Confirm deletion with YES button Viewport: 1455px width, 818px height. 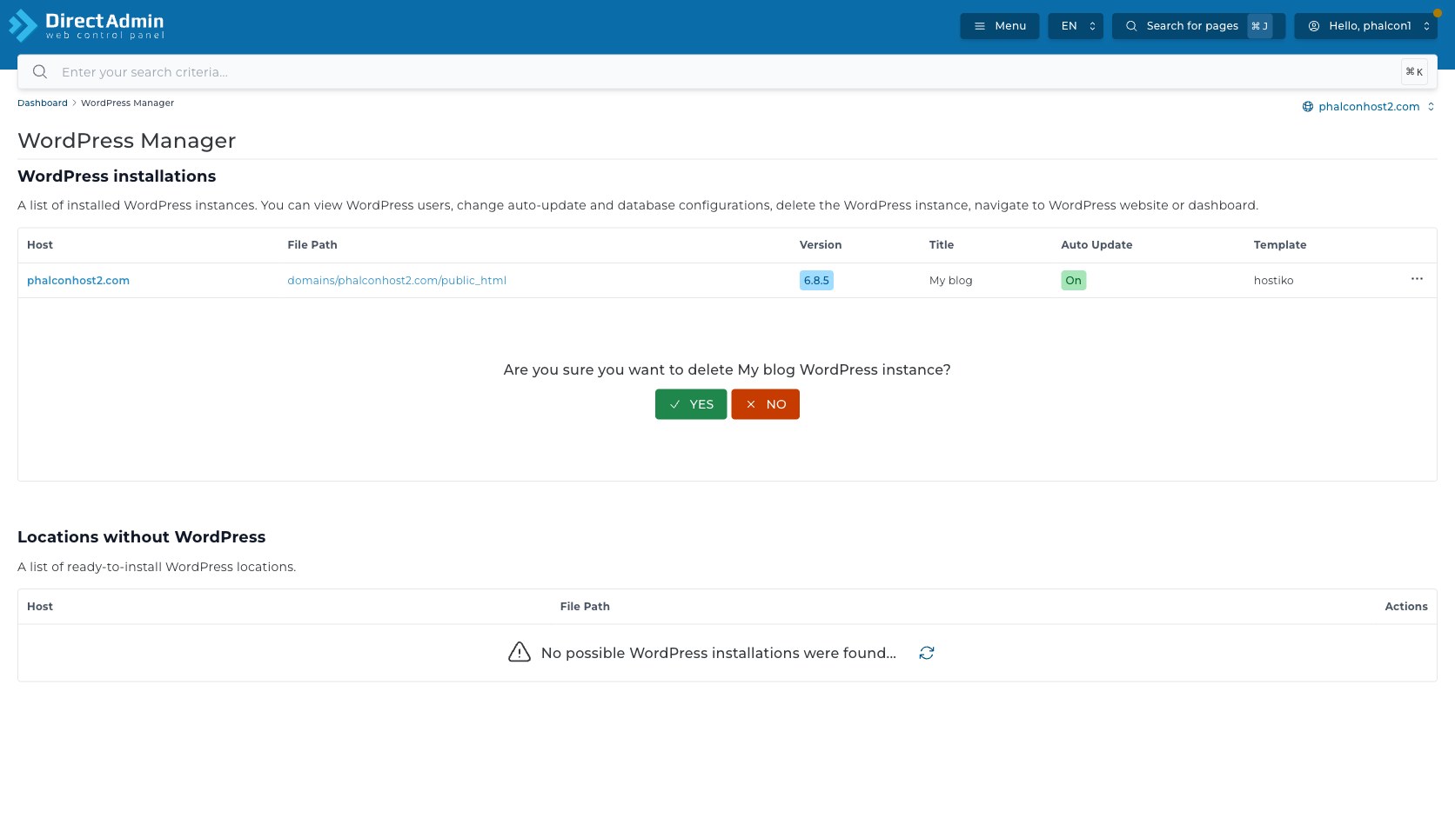pyautogui.click(x=691, y=404)
